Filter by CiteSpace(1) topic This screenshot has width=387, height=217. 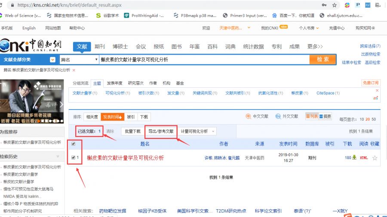328,93
